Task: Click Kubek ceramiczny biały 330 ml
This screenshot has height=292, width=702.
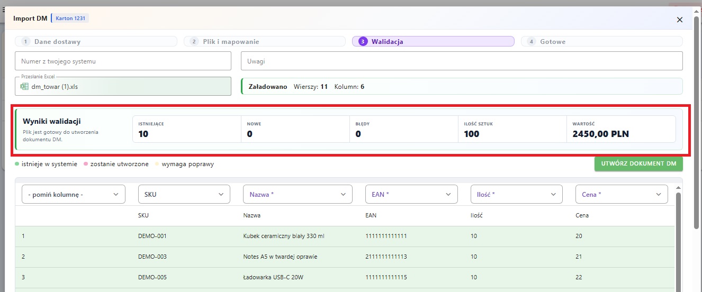Action: [284, 236]
